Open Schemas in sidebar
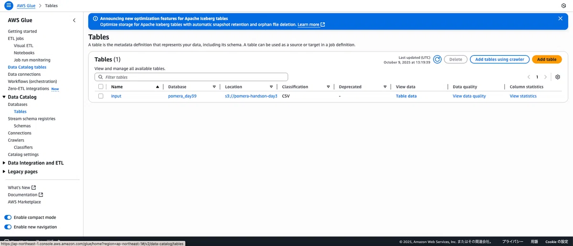The image size is (573, 246). [22, 125]
